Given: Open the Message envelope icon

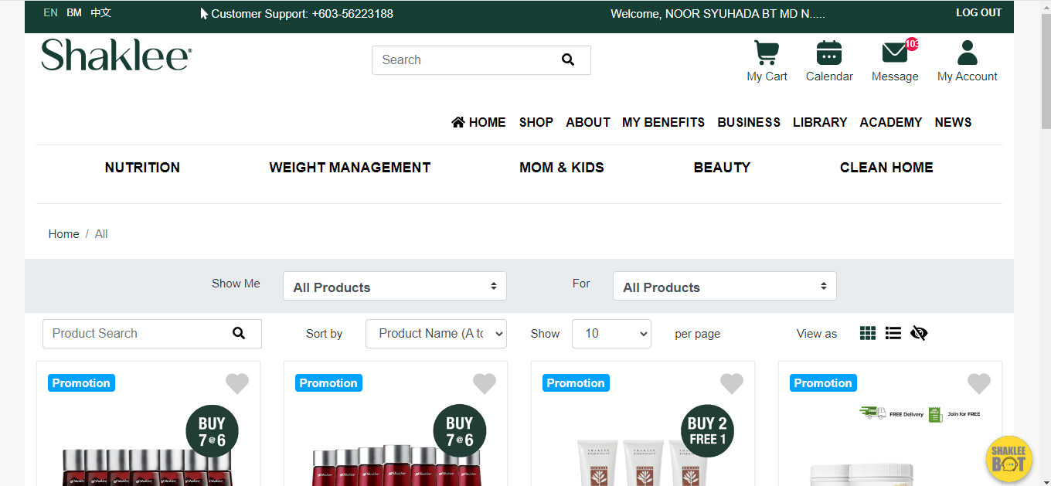Looking at the screenshot, I should click(896, 52).
